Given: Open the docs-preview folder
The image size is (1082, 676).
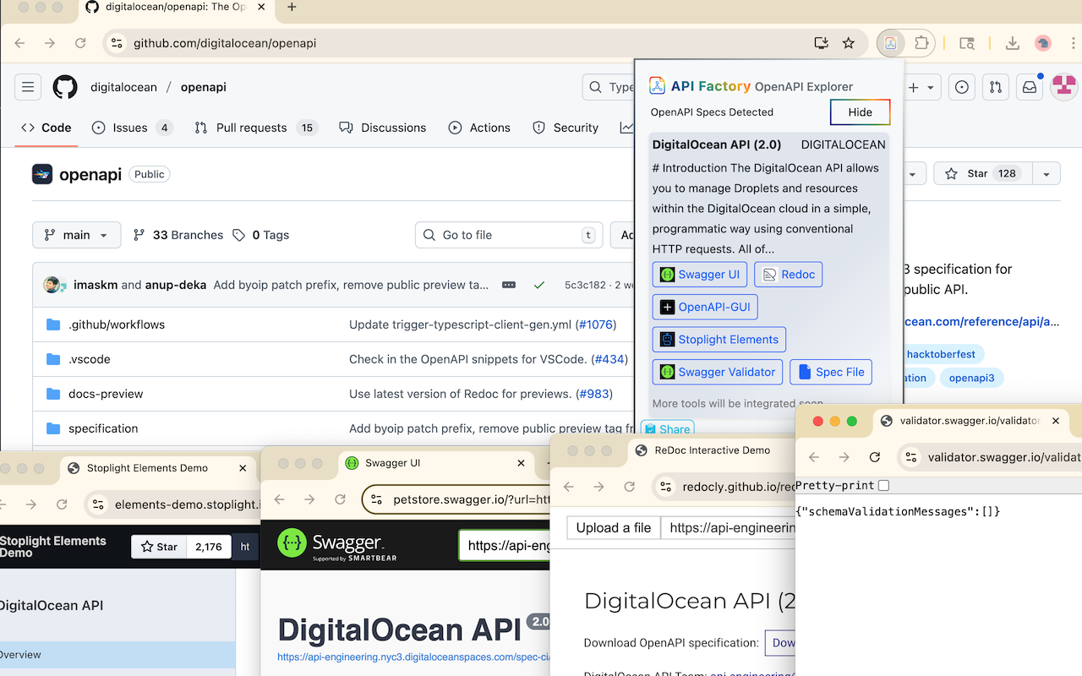Looking at the screenshot, I should [x=106, y=394].
